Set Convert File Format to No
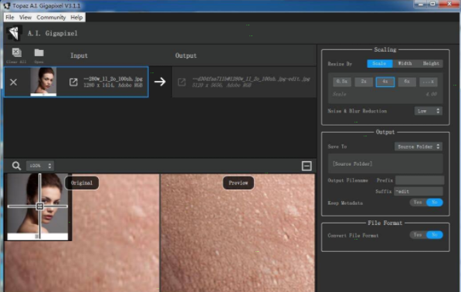 pos(435,235)
